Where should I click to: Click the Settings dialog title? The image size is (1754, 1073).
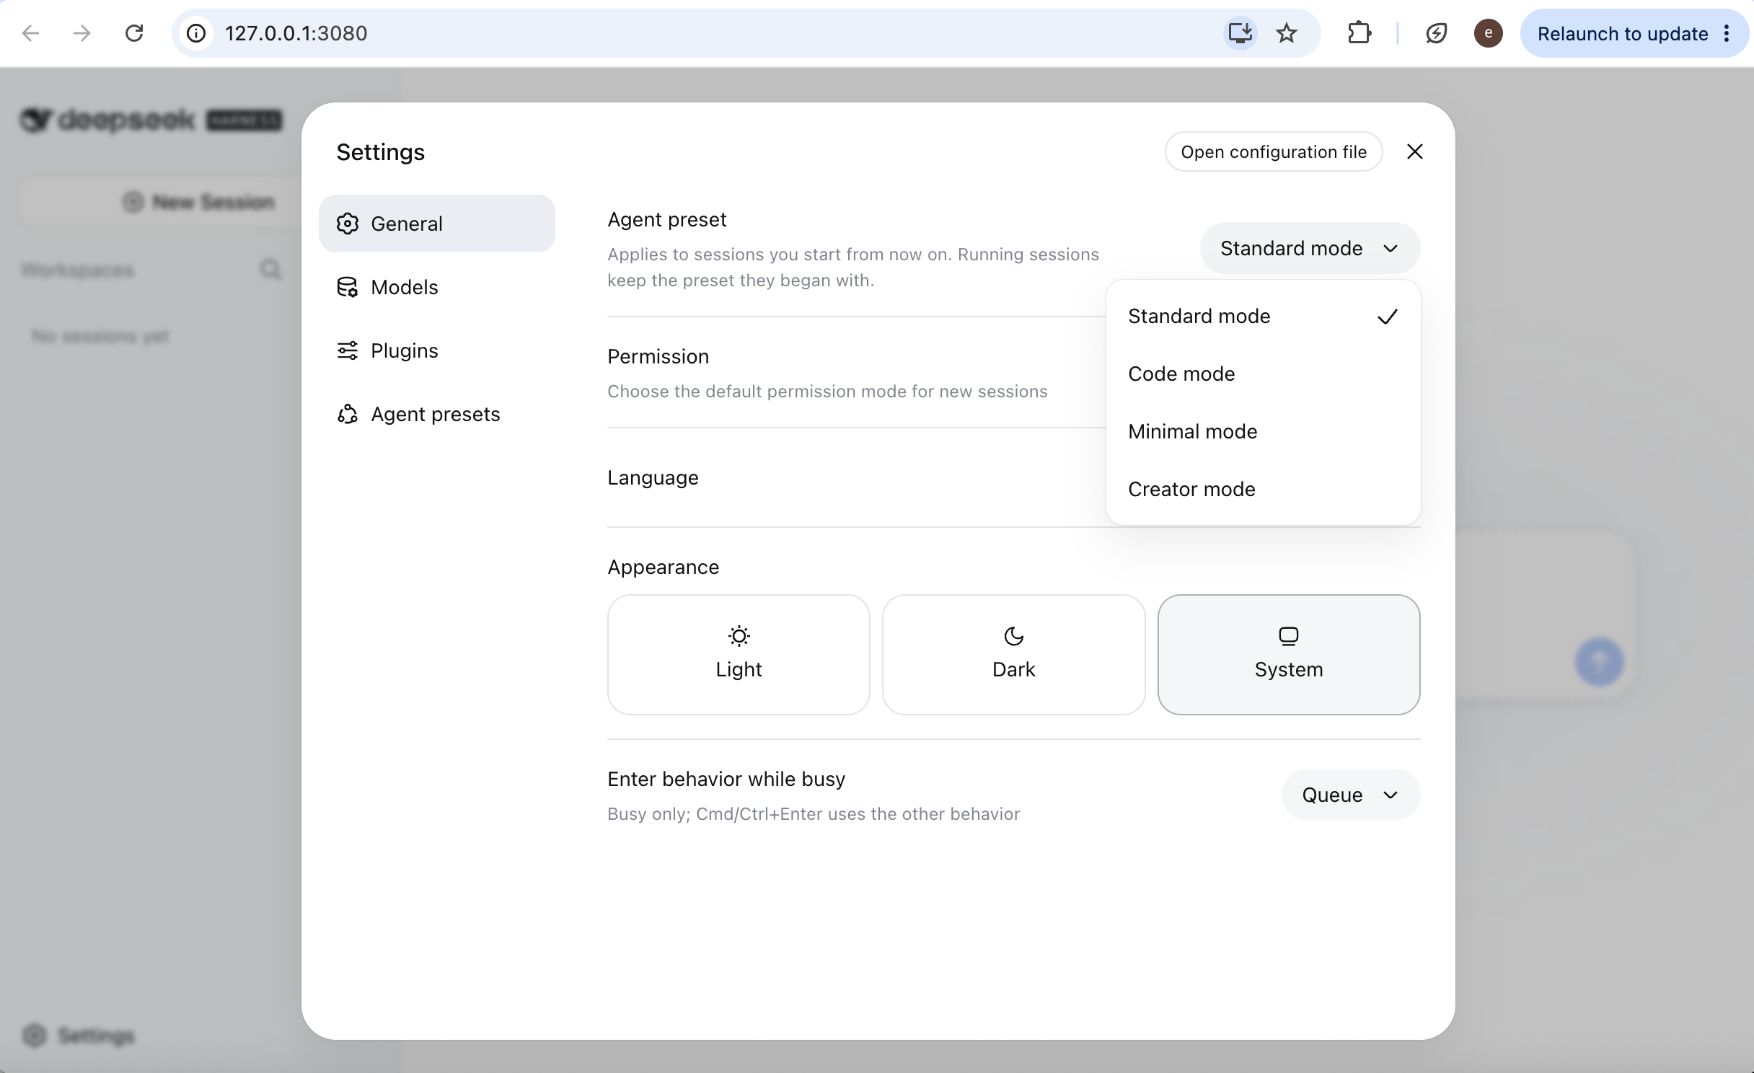click(380, 152)
